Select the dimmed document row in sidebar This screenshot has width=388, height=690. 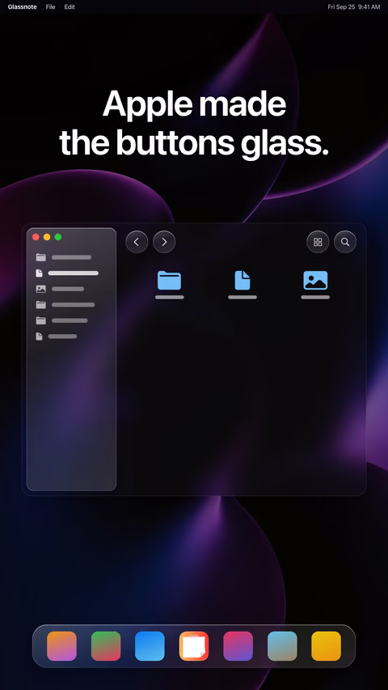pyautogui.click(x=57, y=337)
